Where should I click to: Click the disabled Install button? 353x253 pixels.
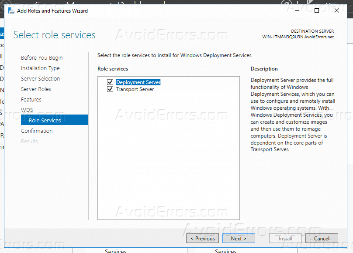coord(284,239)
